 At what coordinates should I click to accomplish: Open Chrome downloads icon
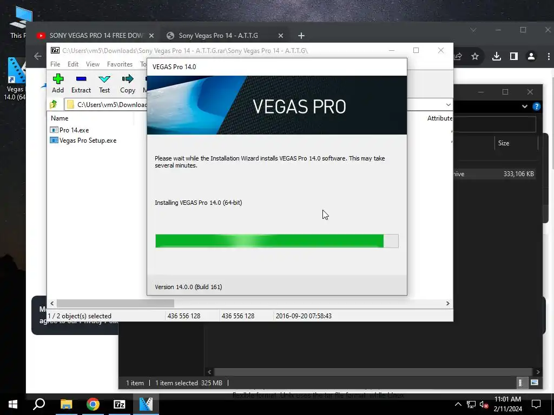(x=497, y=56)
